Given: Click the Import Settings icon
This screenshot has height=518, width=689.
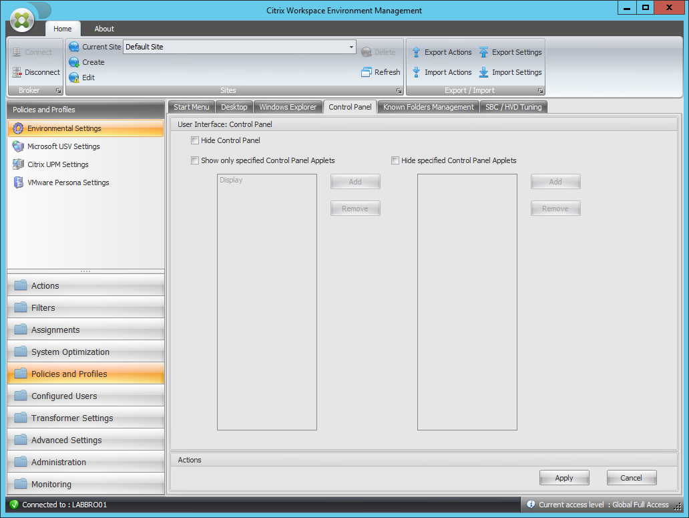Looking at the screenshot, I should pyautogui.click(x=483, y=72).
